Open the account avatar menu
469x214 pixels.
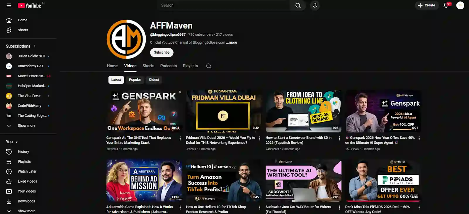[460, 5]
